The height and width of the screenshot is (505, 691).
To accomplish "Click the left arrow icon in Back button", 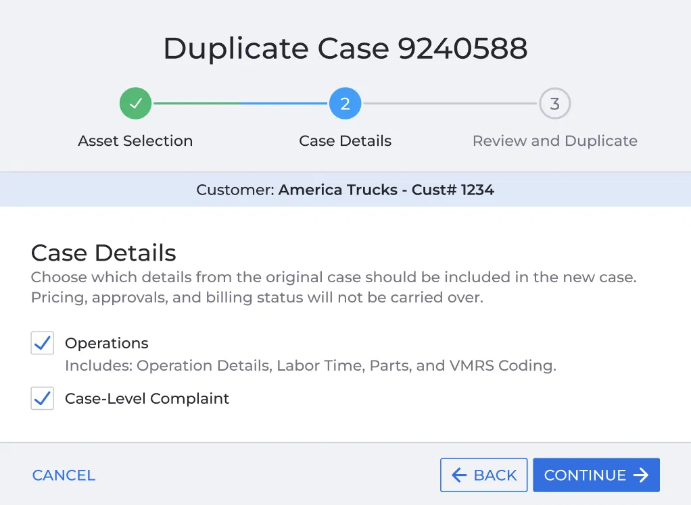I will tap(459, 475).
